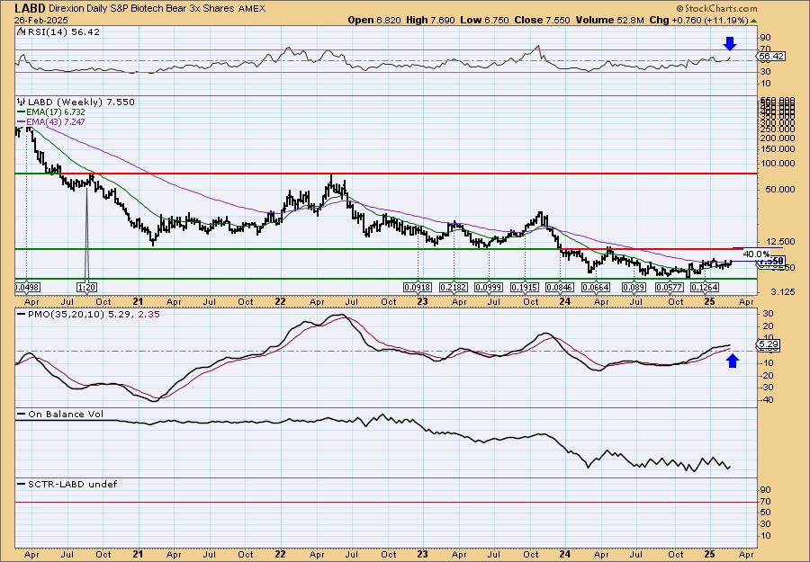Open the StockCharts.com copyright link
This screenshot has width=810, height=562.
point(716,8)
